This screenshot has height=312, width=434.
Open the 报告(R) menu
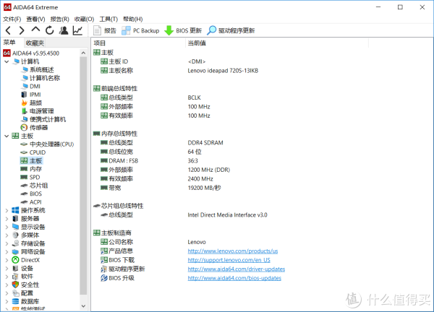point(59,19)
